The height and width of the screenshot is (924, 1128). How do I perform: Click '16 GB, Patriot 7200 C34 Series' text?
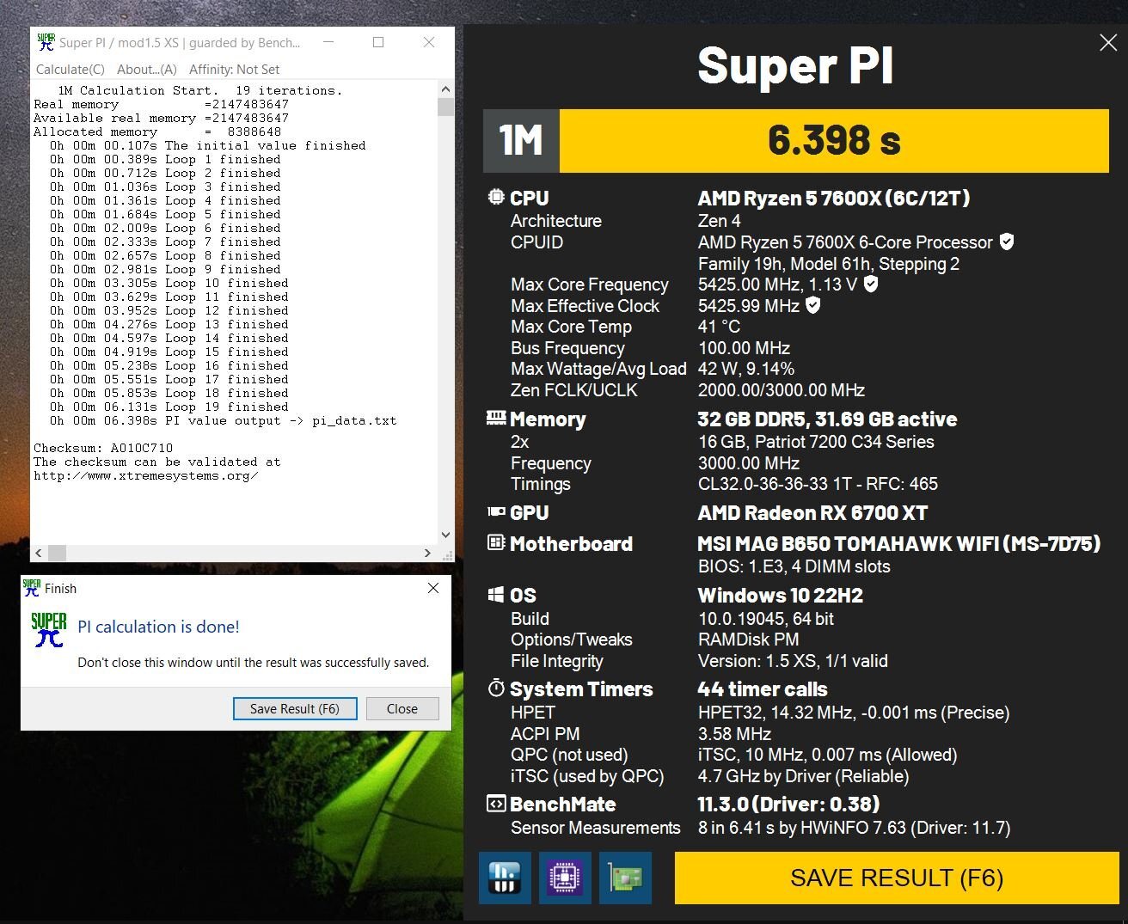pyautogui.click(x=816, y=442)
